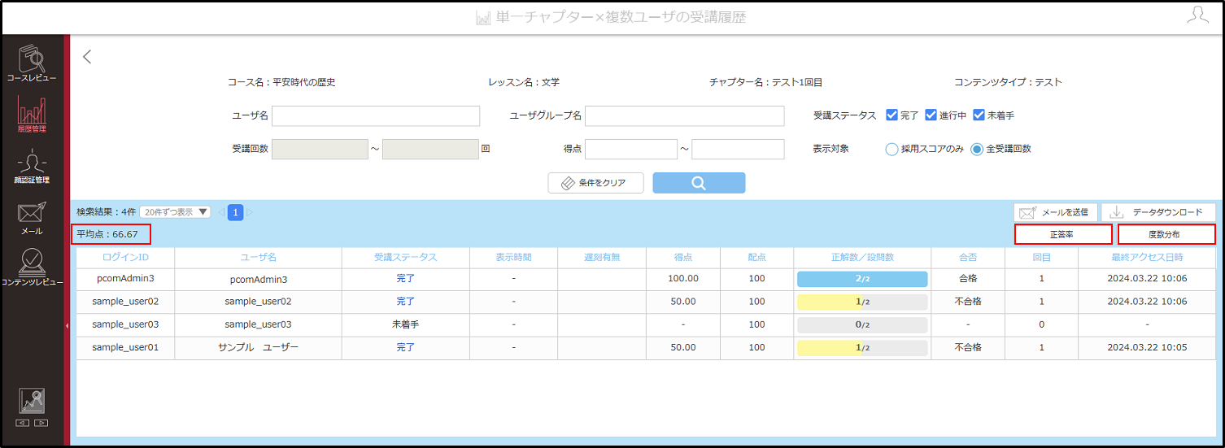Sort by the 受講ステータス column header

click(x=405, y=257)
